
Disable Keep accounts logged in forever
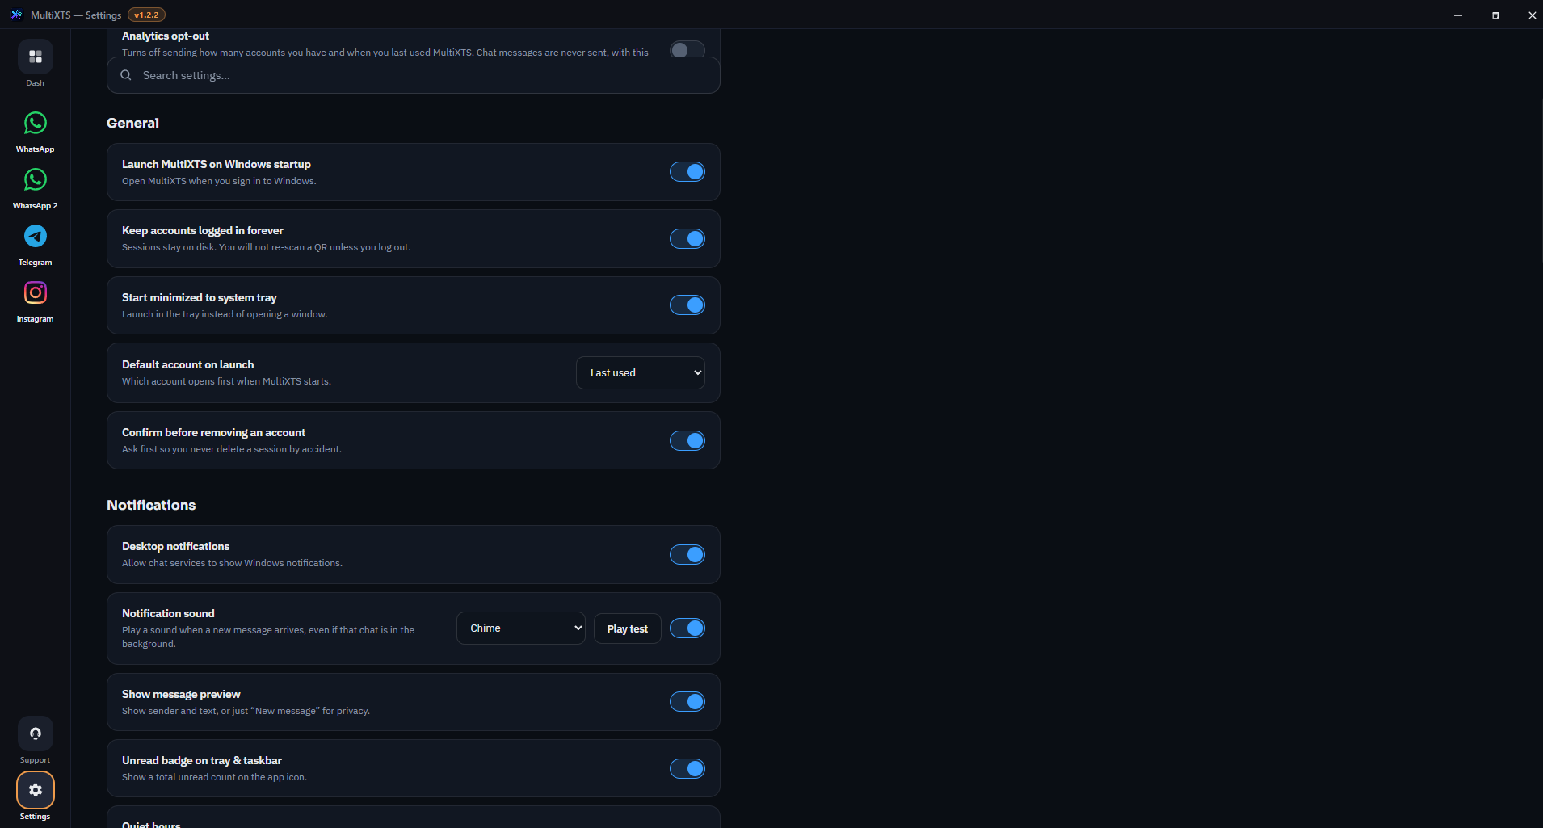point(687,239)
